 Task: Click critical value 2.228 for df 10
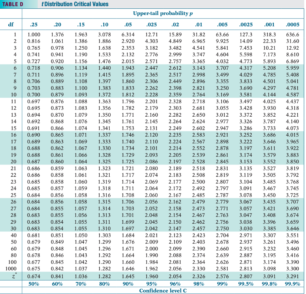pos(152,95)
